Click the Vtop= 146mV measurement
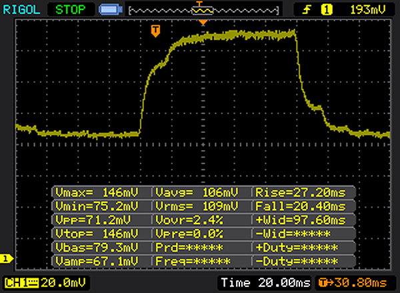 [97, 234]
